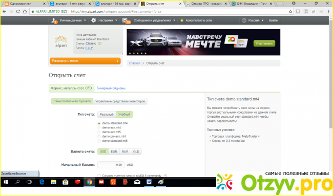
Task: Click the globe language icon
Action: click(244, 20)
